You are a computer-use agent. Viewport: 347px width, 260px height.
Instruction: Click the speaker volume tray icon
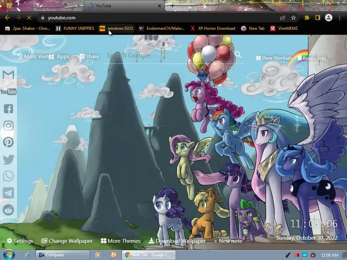[313, 255]
